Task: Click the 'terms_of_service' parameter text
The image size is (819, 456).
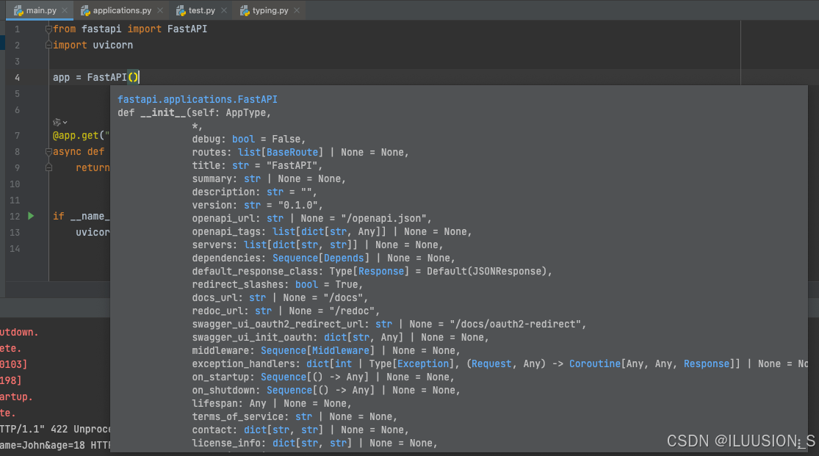Action: pyautogui.click(x=238, y=417)
